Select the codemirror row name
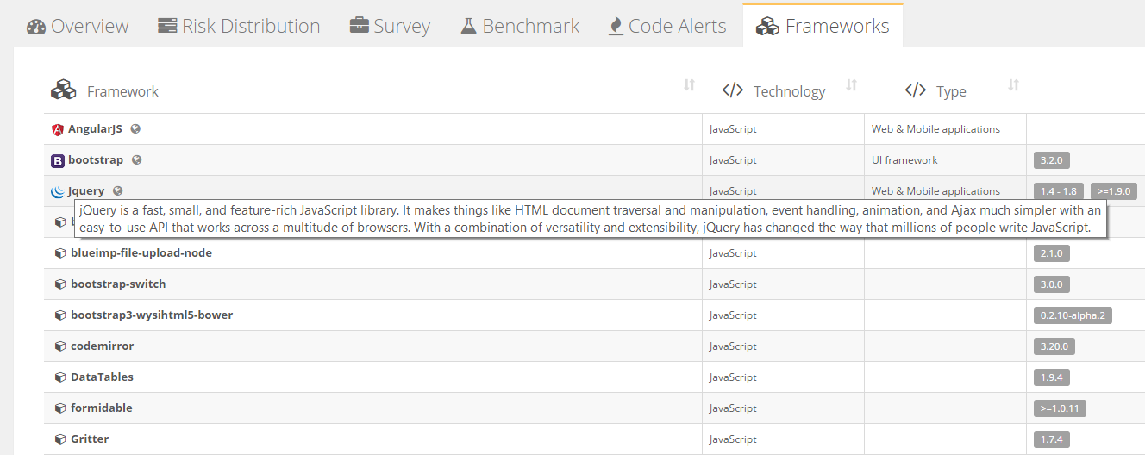 click(x=102, y=346)
